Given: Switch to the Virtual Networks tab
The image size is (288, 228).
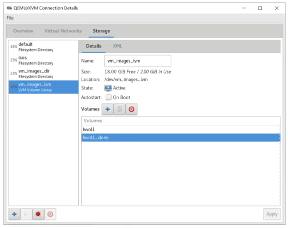Looking at the screenshot, I should (x=63, y=31).
